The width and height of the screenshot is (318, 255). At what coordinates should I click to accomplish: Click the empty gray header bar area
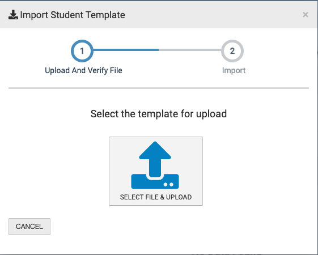click(213, 15)
